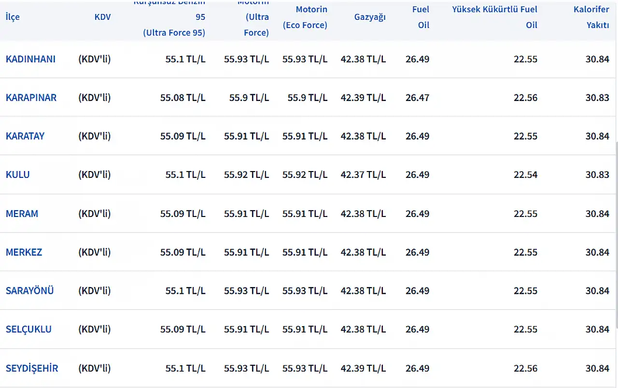
Task: Click the MERKEZ district link
Action: pos(24,252)
